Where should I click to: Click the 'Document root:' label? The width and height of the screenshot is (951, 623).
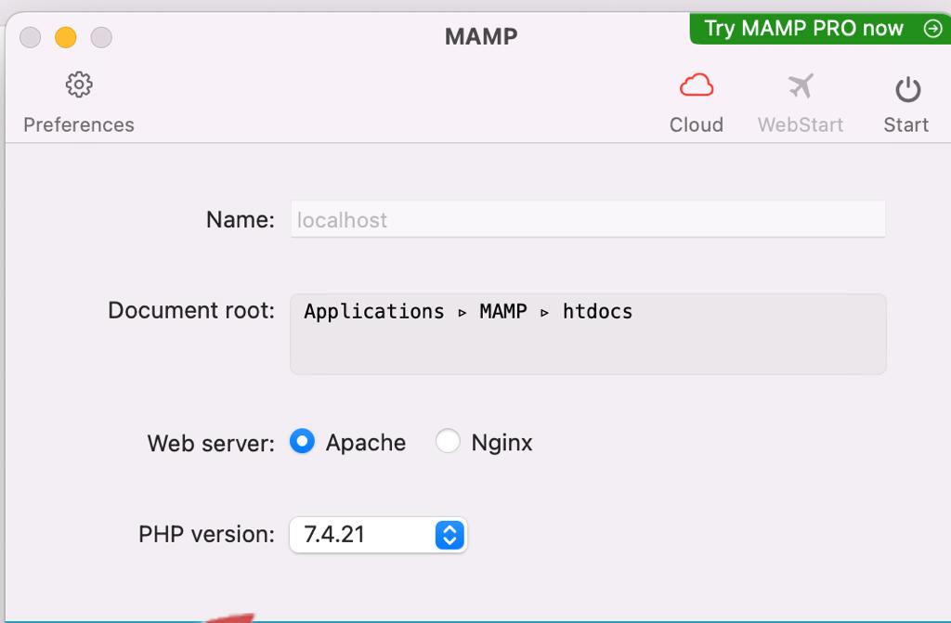[x=191, y=311]
